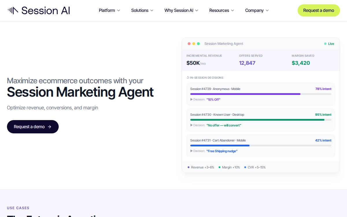
Task: Select the Session #4729 Anonymous Mobile card
Action: [261, 94]
